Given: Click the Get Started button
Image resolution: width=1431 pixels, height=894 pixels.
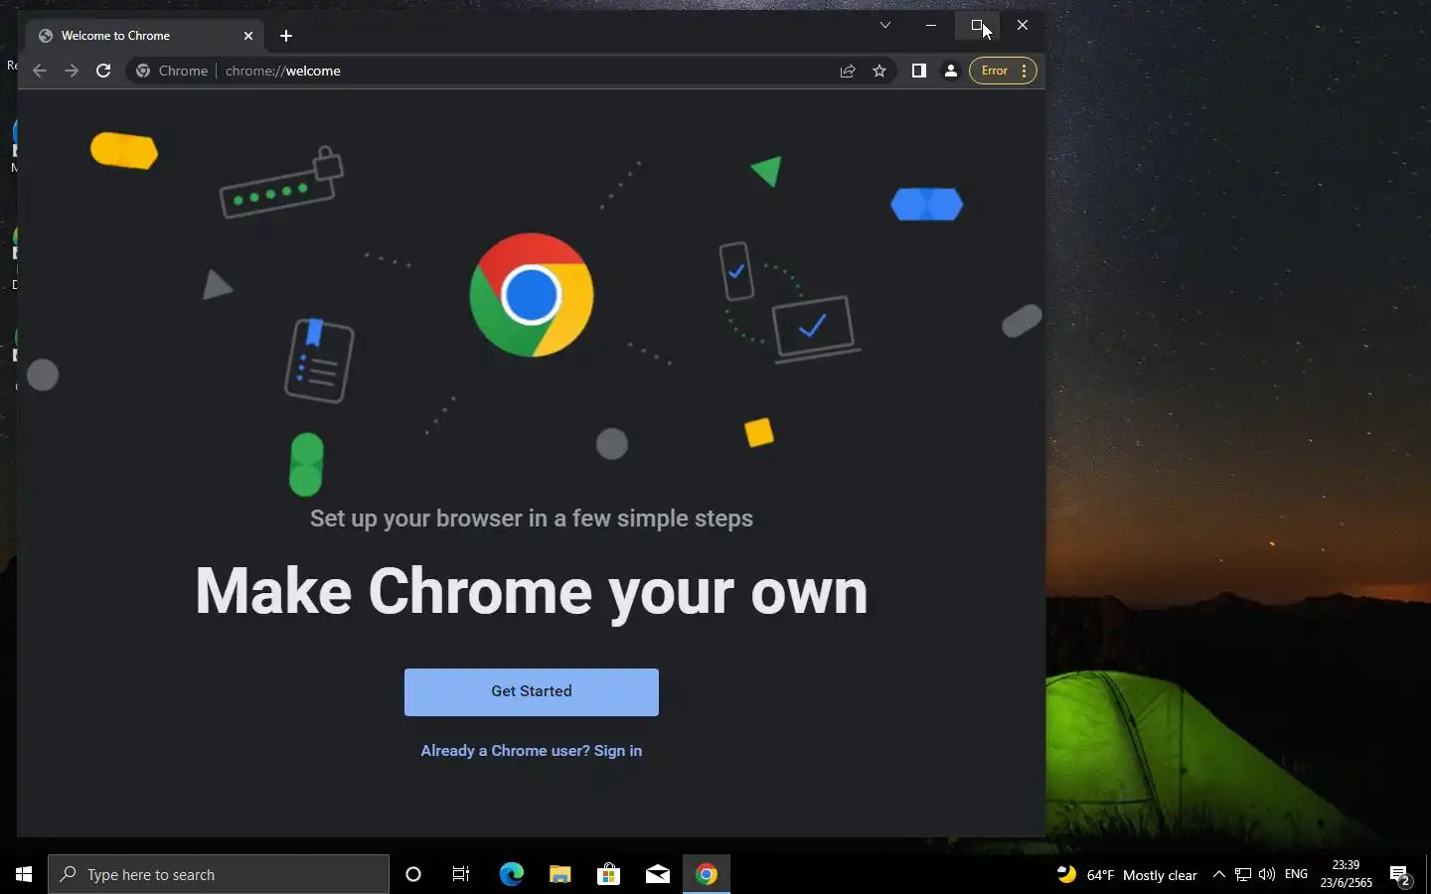Looking at the screenshot, I should (x=531, y=691).
